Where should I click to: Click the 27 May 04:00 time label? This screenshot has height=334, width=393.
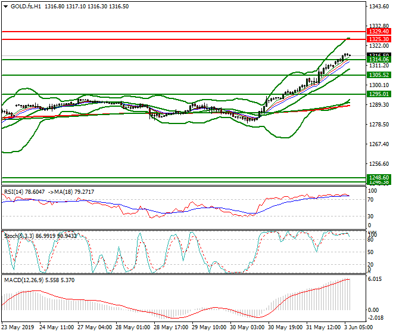95,327
